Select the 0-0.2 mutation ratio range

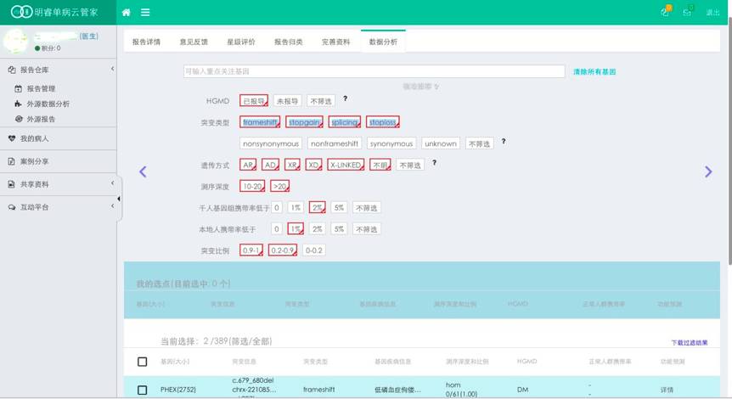pos(314,250)
